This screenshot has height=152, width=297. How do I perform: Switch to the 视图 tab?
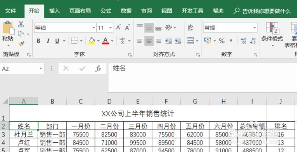pos(167,11)
